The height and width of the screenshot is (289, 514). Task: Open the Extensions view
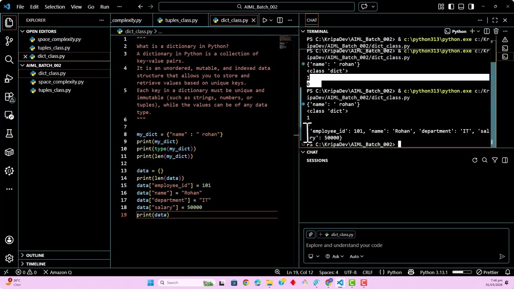tap(9, 97)
